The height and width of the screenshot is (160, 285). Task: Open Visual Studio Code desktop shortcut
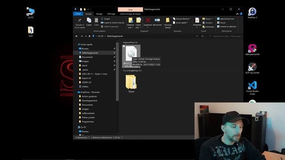(x=252, y=88)
